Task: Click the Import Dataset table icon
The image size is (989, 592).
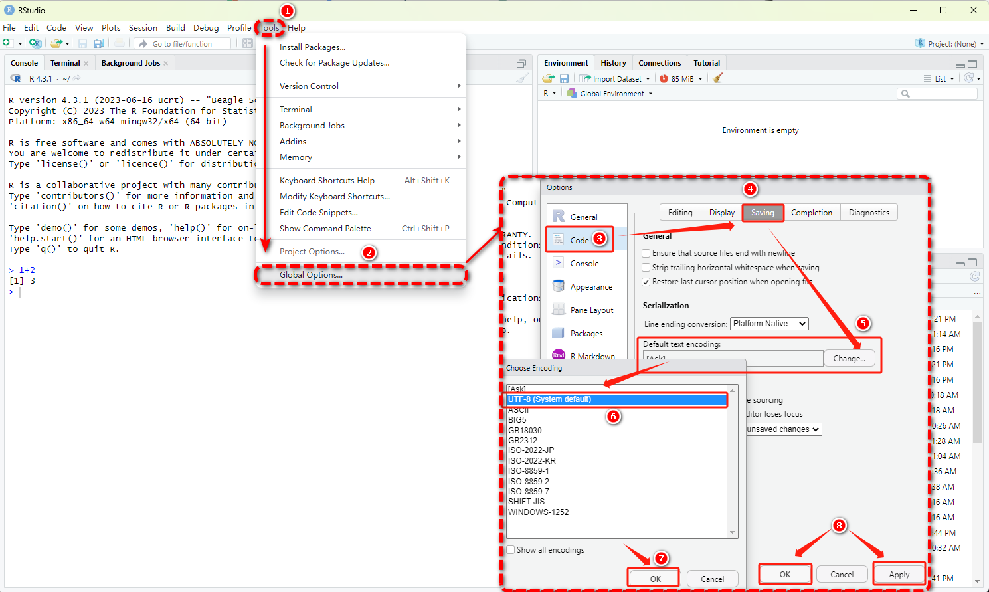Action: pos(585,78)
